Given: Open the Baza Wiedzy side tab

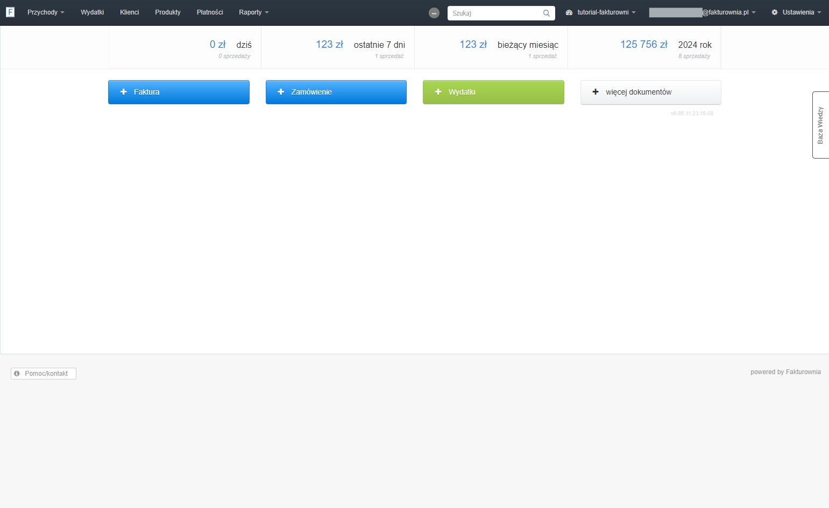Looking at the screenshot, I should tap(820, 125).
